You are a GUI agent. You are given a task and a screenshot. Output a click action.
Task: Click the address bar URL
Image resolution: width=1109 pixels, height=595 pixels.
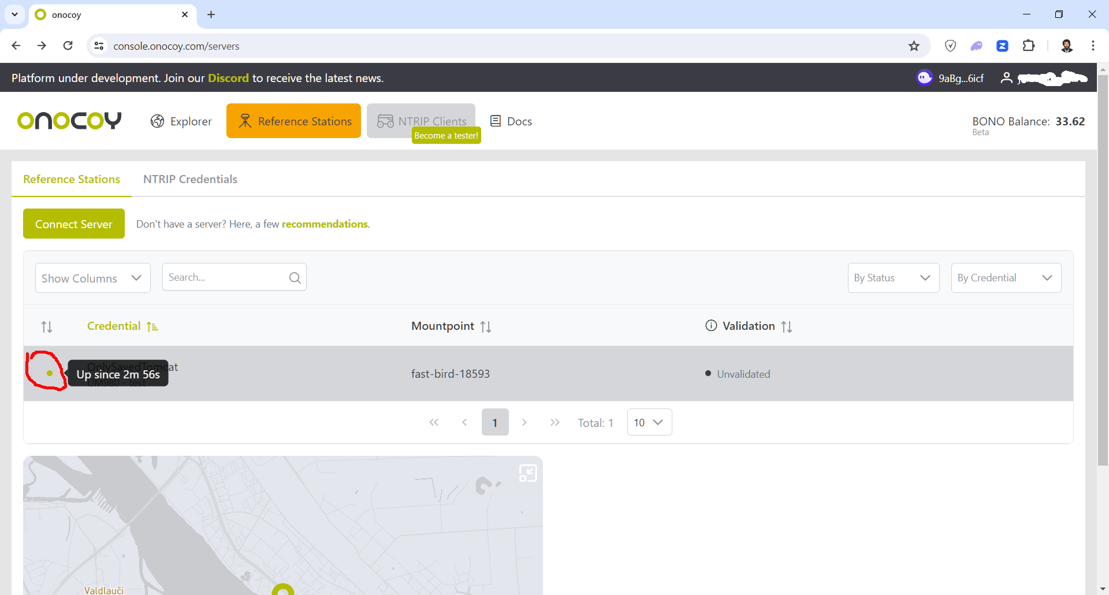pos(176,46)
